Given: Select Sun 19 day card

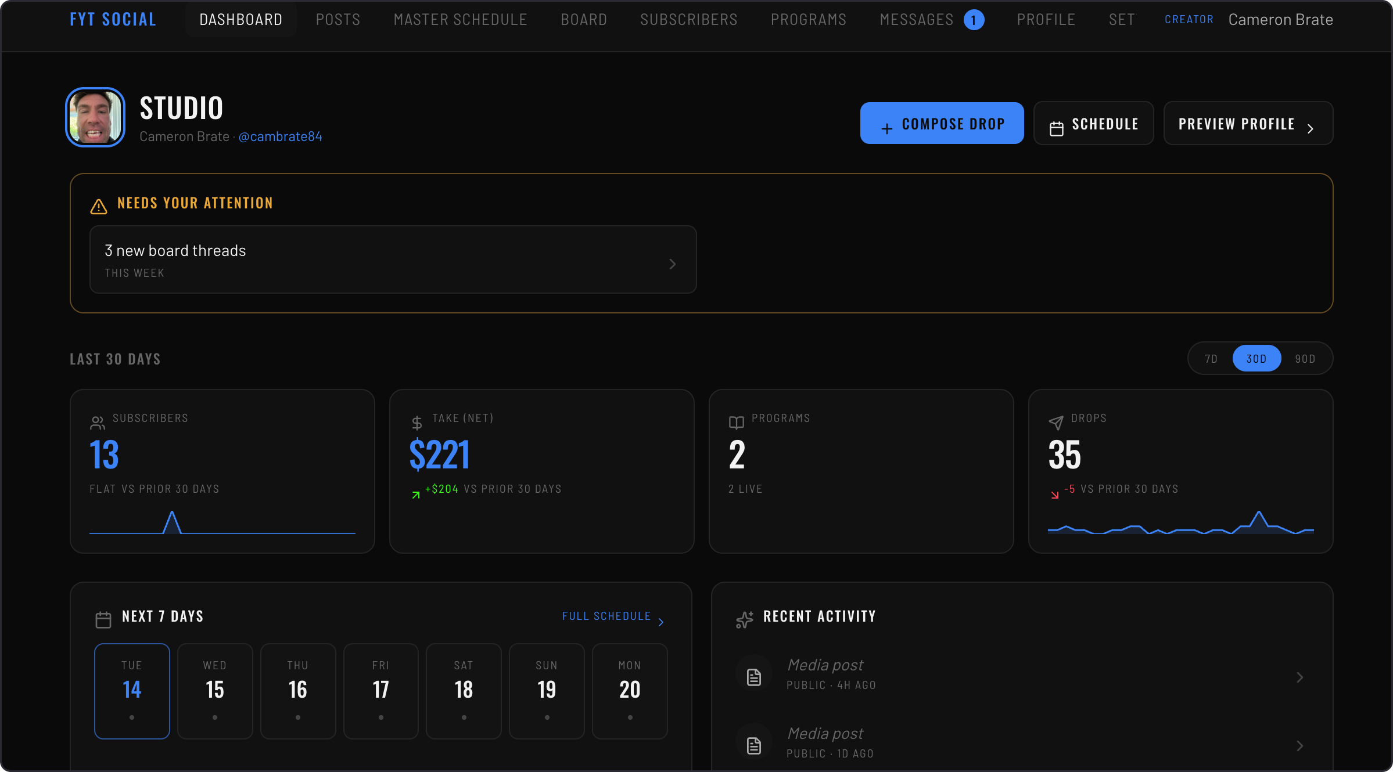Looking at the screenshot, I should [547, 691].
